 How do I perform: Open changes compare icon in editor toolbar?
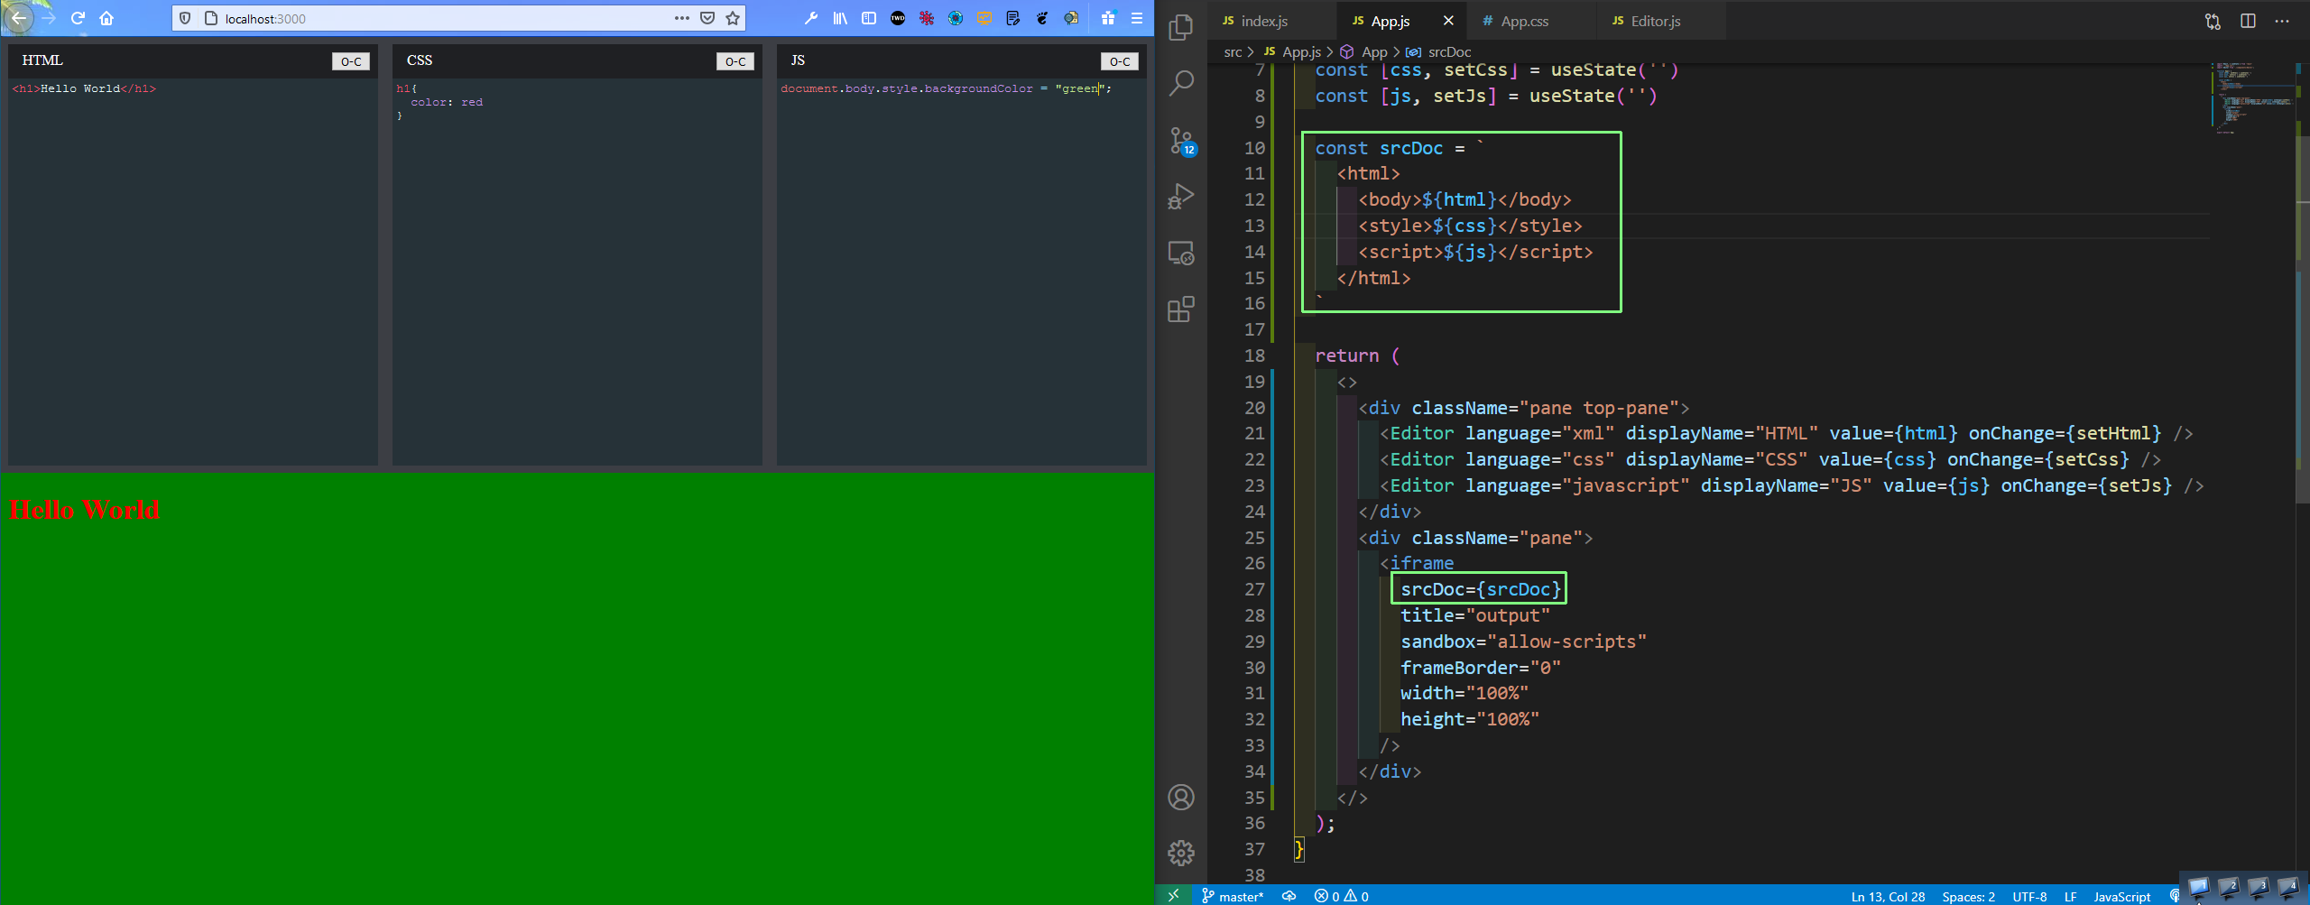coord(2213,21)
